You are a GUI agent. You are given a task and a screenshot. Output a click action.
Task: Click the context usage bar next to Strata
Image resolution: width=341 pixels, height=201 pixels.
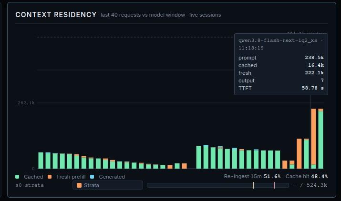point(218,185)
